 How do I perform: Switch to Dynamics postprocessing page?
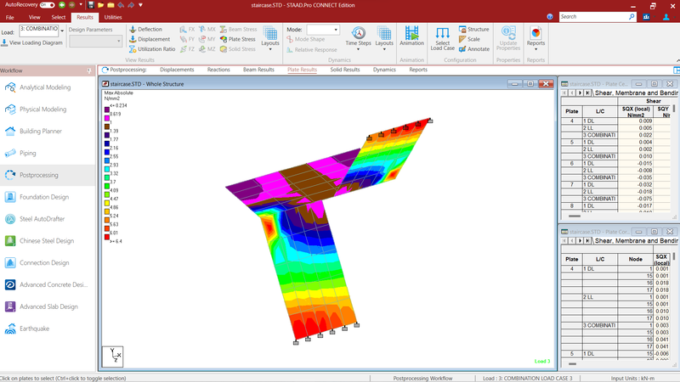[384, 70]
